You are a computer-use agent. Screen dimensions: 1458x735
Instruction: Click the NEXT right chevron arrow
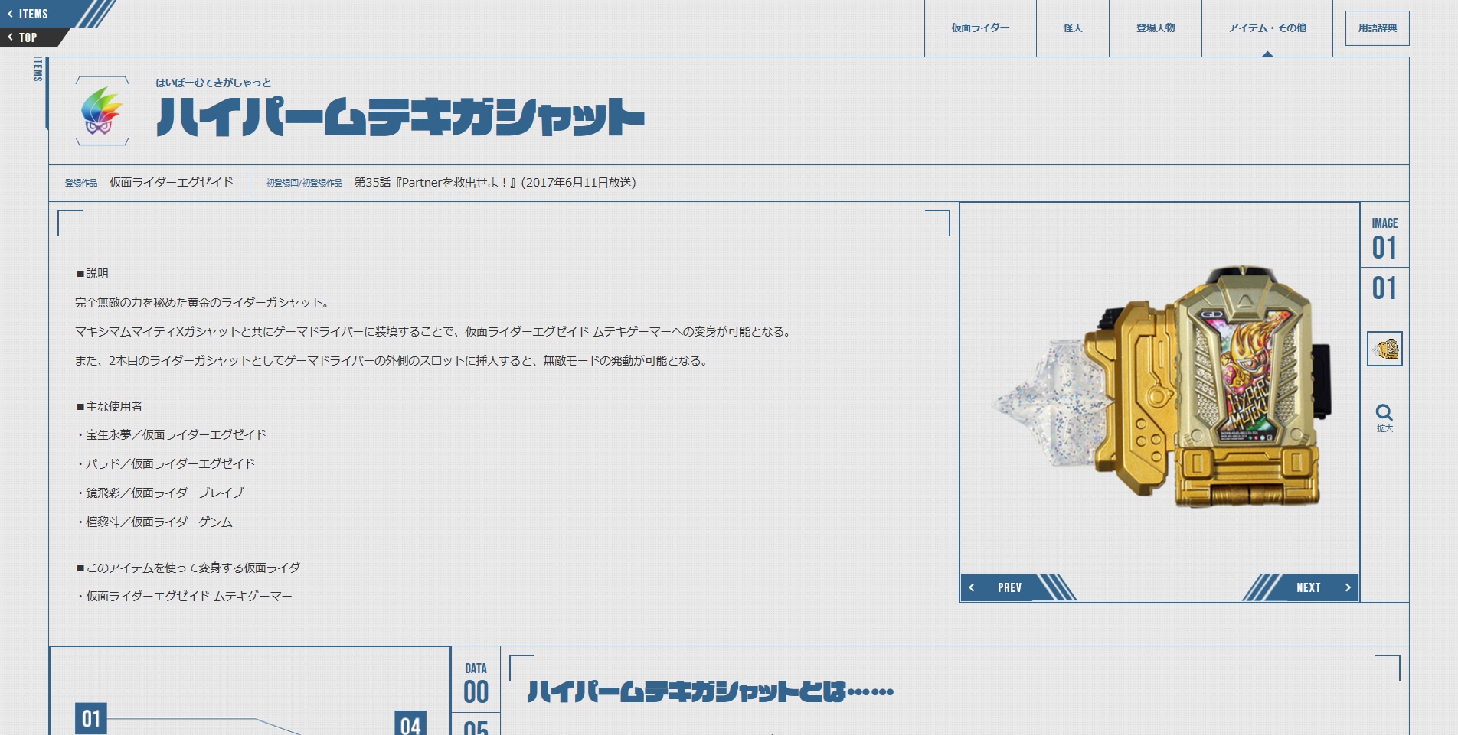tap(1348, 587)
